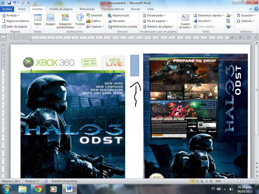This screenshot has height=194, width=259.
Task: Switch to Full Screen Reading view
Action: point(197,181)
